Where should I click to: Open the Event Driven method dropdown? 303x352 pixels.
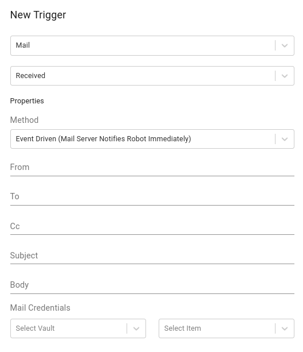(152, 139)
